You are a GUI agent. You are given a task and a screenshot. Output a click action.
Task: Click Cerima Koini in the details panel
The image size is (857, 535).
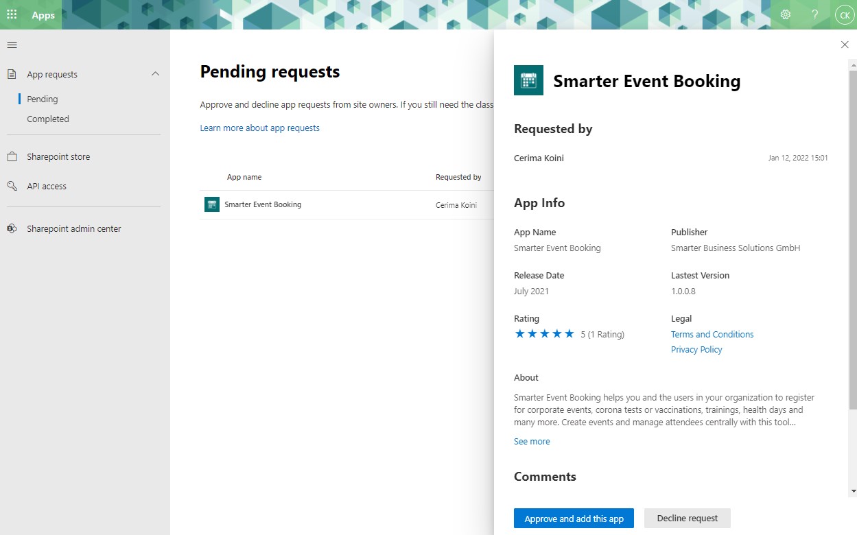click(539, 158)
